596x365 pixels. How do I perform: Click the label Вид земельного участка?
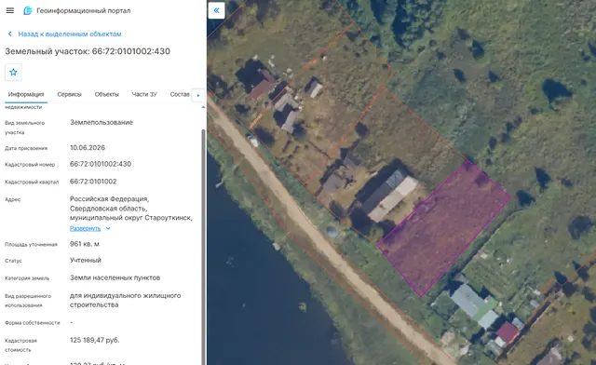point(25,128)
